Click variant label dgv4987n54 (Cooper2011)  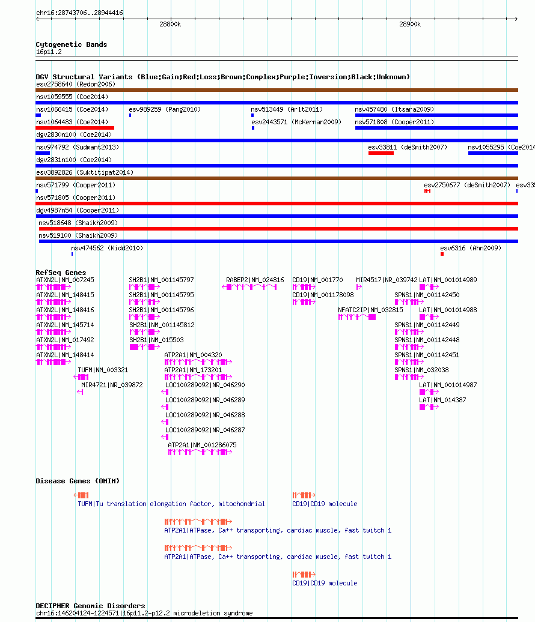coord(78,210)
